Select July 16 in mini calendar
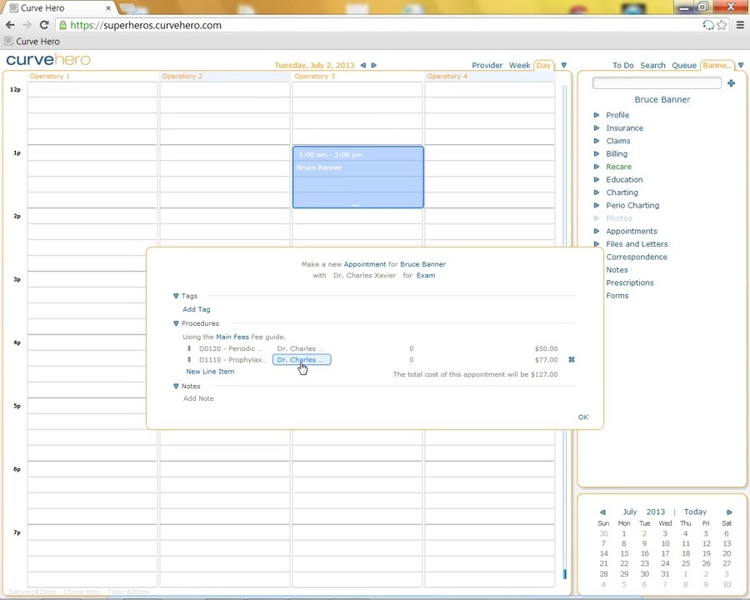This screenshot has width=750, height=600. coord(644,553)
